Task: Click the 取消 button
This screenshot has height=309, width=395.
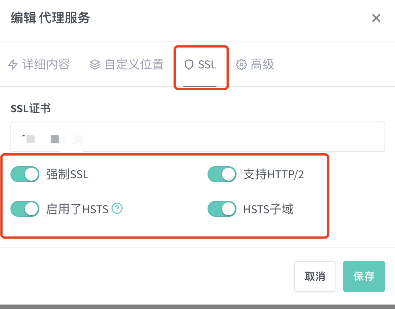Action: 315,276
